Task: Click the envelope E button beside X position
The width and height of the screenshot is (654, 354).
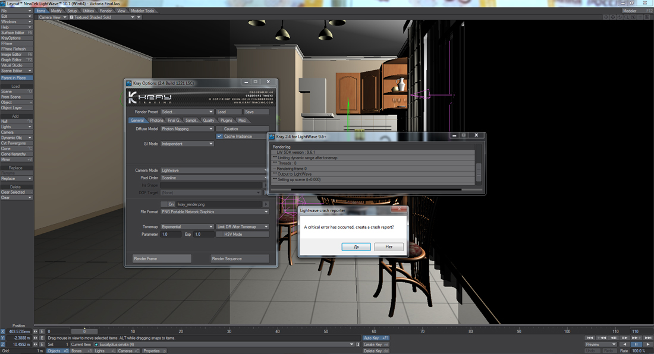Action: [42, 331]
